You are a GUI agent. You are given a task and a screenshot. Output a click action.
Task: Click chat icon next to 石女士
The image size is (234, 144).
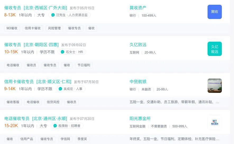(x=62, y=52)
